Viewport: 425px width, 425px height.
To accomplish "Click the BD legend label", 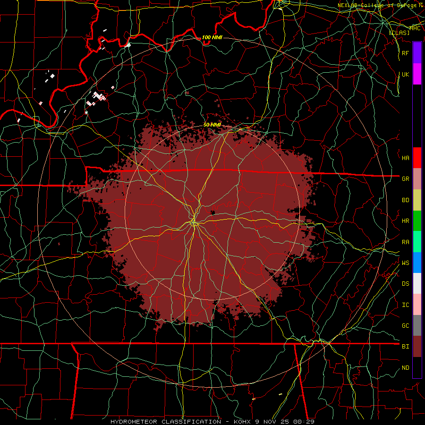I will [x=405, y=200].
